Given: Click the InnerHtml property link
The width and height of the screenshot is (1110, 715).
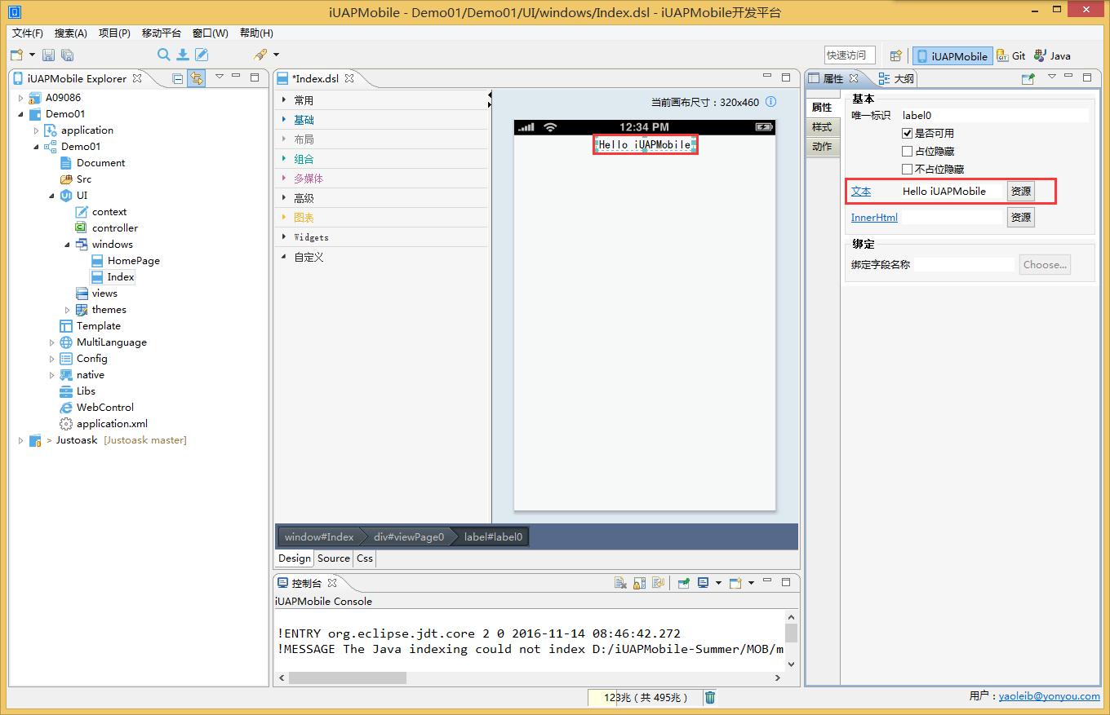Looking at the screenshot, I should pos(874,218).
